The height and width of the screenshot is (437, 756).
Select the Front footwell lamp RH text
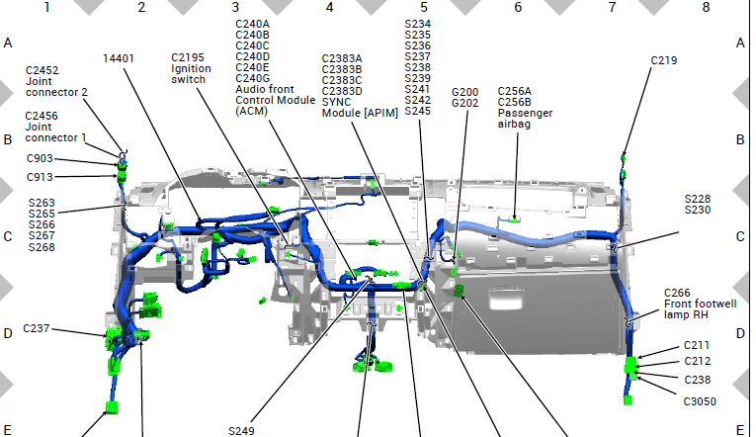click(700, 309)
